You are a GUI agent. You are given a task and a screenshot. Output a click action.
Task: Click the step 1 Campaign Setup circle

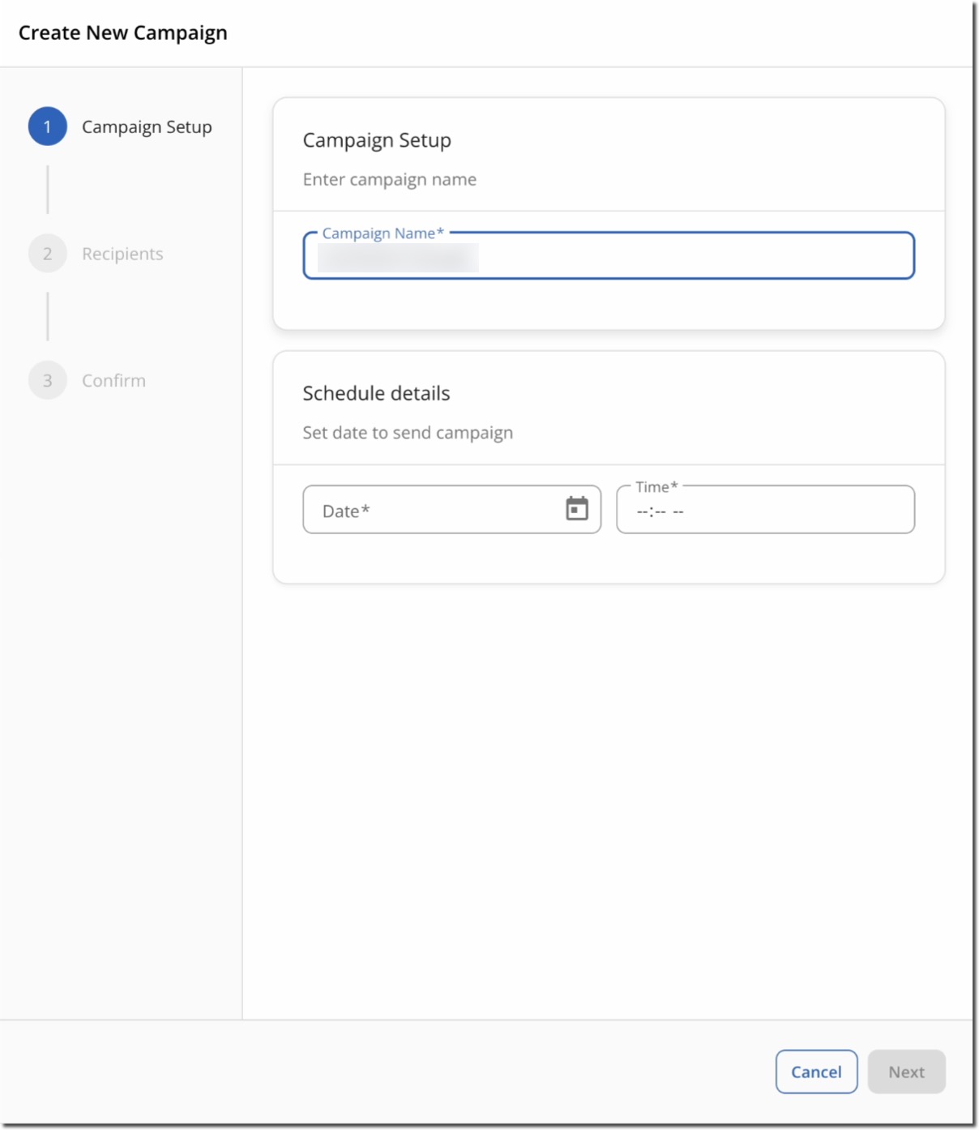click(48, 126)
